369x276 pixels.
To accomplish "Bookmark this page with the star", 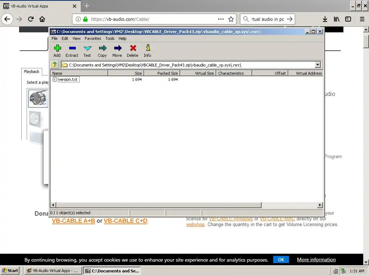I will click(x=231, y=19).
